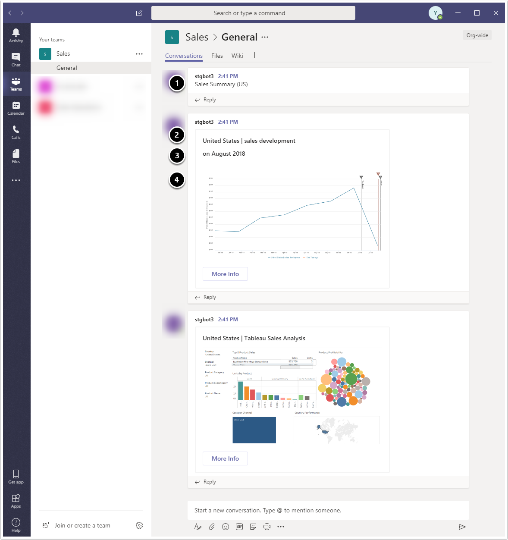Open General channel more options ellipsis

pos(265,37)
